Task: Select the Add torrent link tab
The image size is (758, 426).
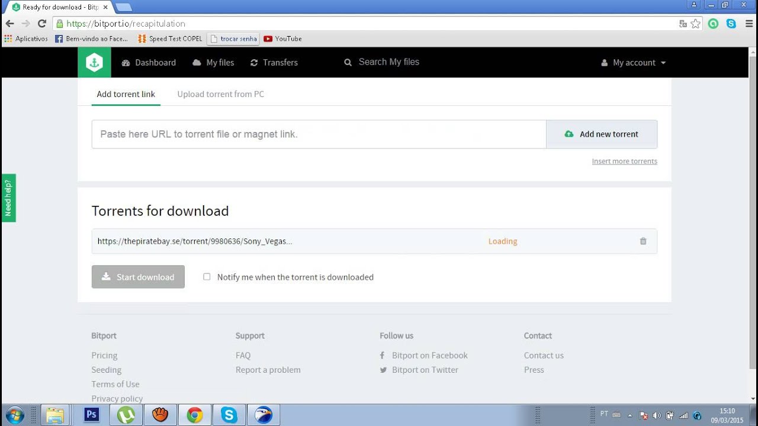Action: pos(126,94)
